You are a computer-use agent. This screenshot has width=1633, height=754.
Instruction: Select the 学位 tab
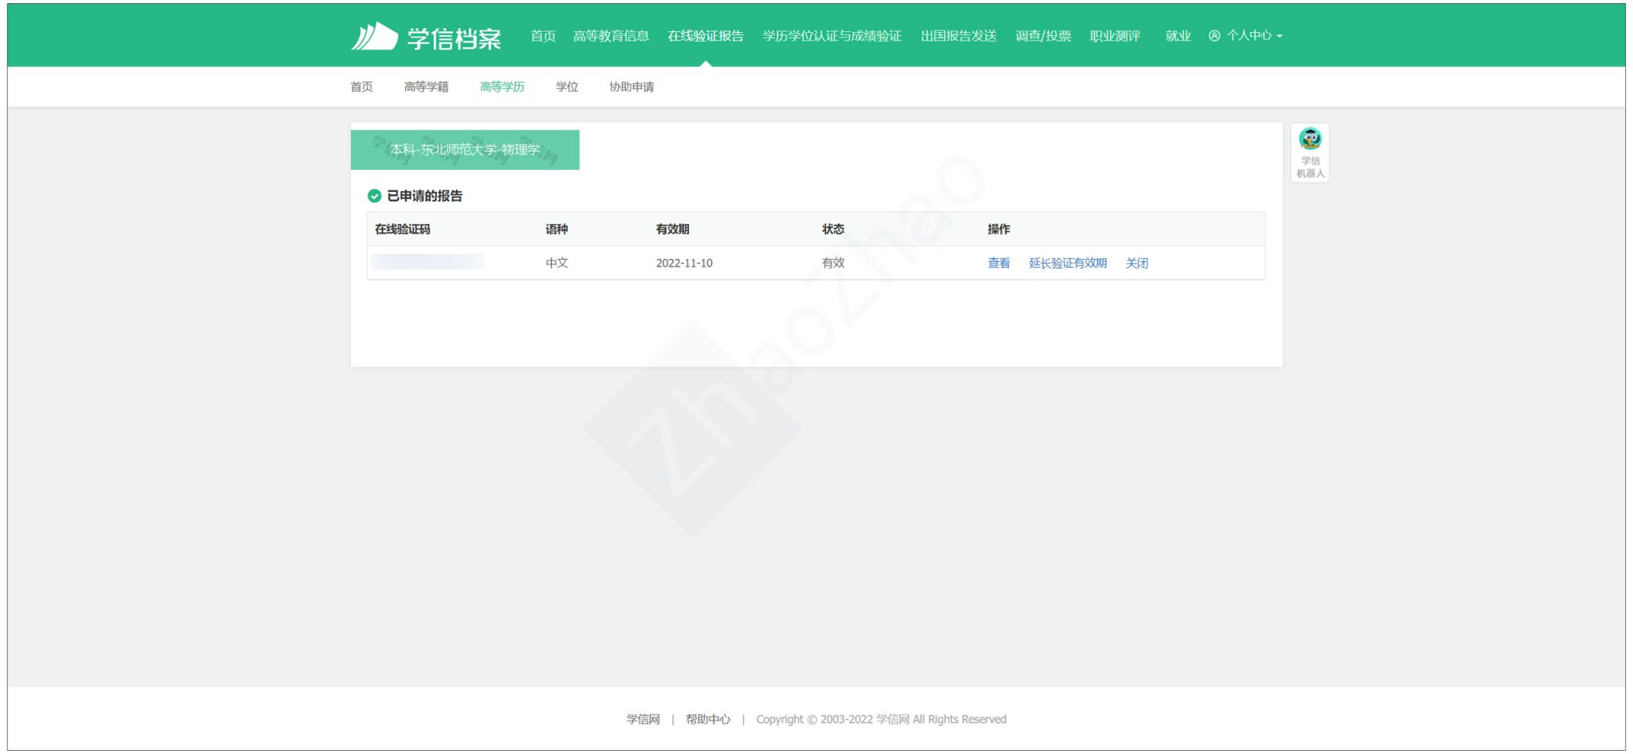567,87
